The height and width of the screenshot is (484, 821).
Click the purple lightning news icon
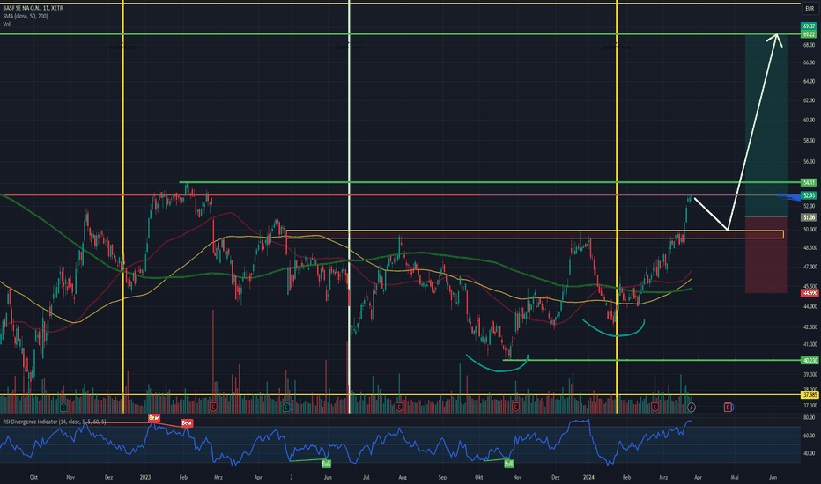click(692, 407)
